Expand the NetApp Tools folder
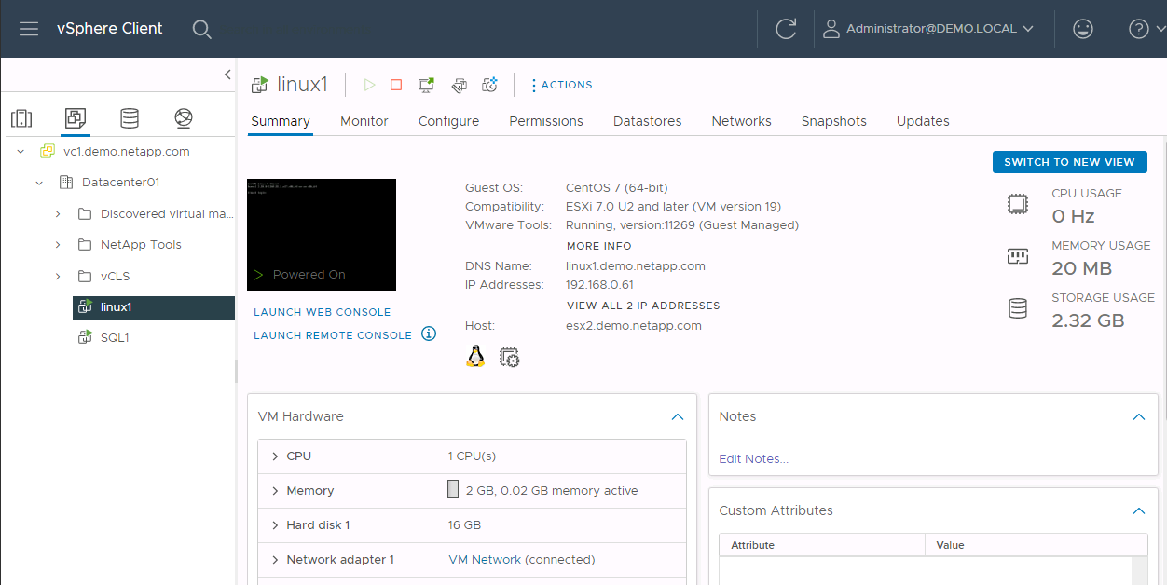Screen dimensions: 1167x585 [56, 244]
